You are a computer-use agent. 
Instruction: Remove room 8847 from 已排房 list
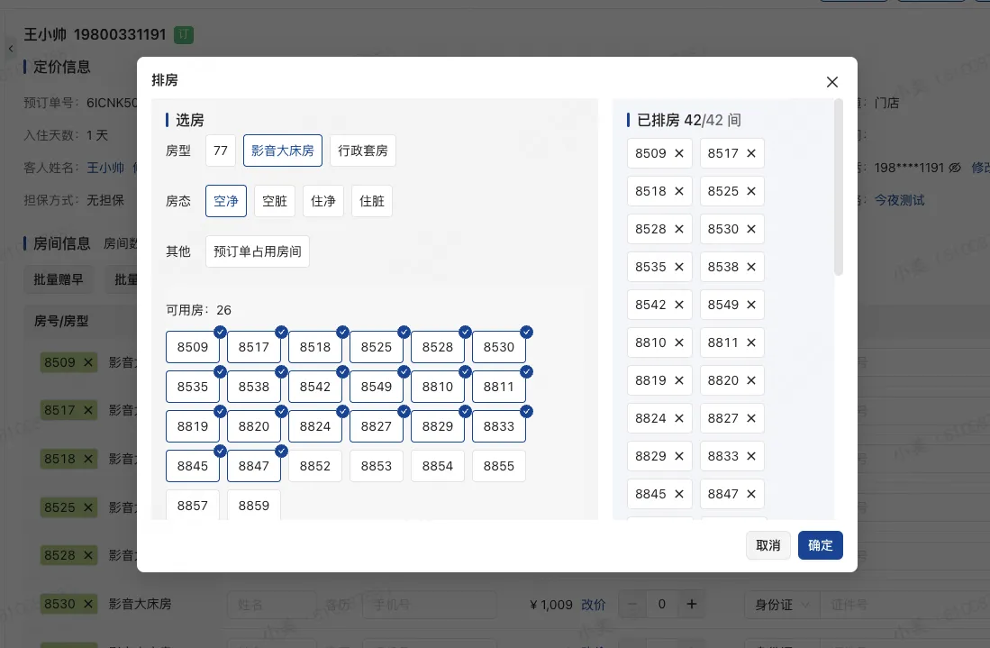(750, 495)
